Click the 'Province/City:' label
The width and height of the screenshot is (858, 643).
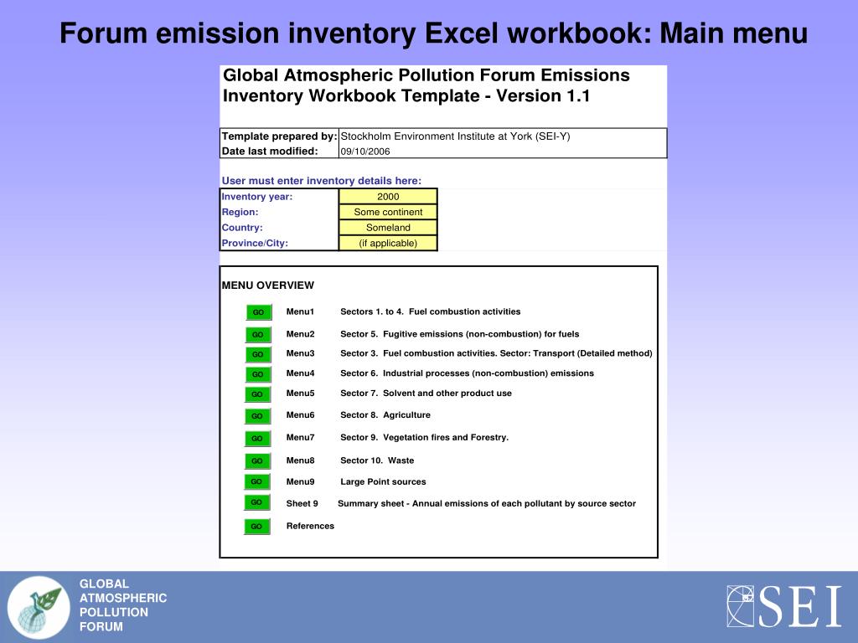click(255, 244)
